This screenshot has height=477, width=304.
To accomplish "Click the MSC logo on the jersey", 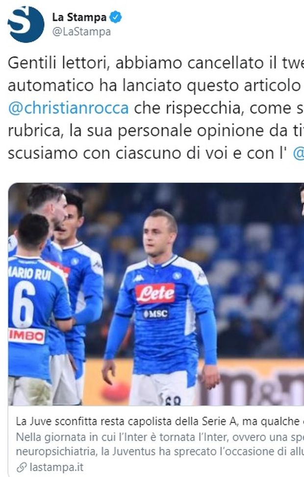I will point(155,314).
